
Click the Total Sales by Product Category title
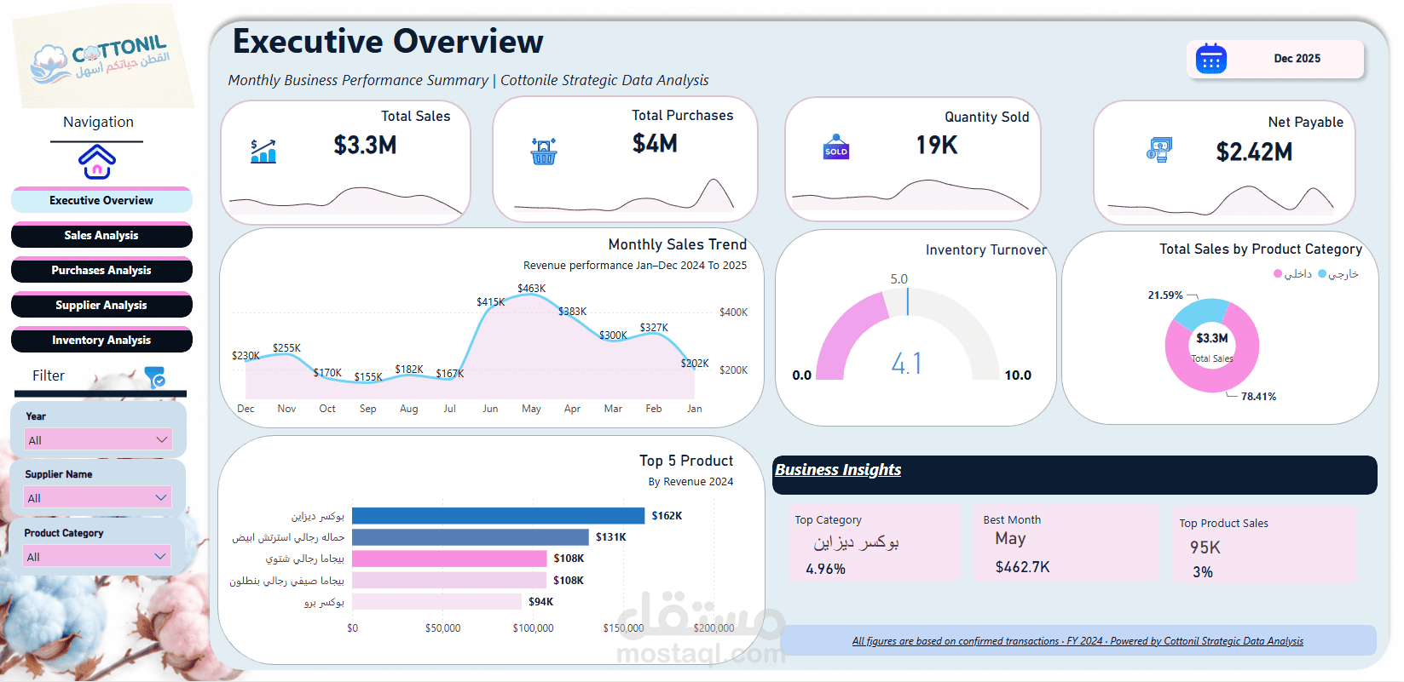[1261, 249]
